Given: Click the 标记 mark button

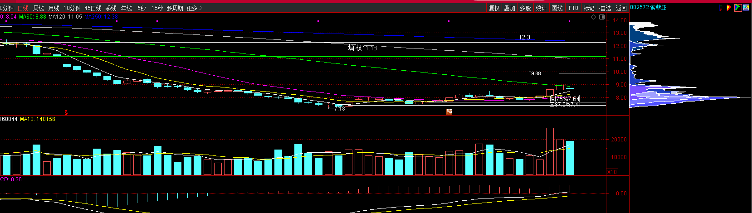Looking at the screenshot, I should coord(589,8).
